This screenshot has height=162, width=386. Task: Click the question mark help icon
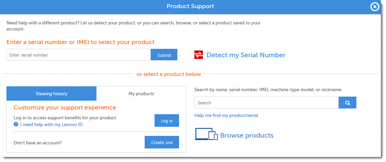16,124
